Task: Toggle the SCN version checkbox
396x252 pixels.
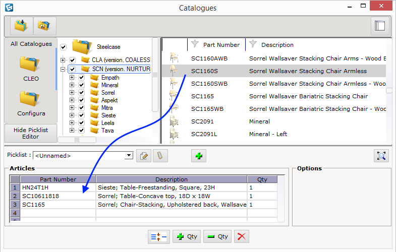Action: [72, 69]
